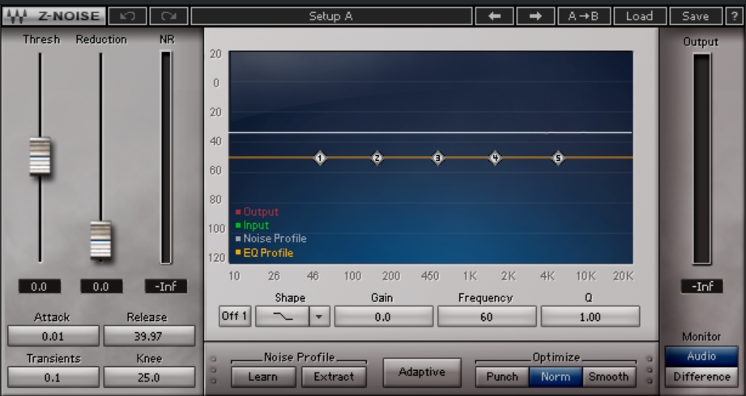Image resolution: width=746 pixels, height=396 pixels.
Task: Click the Noise Profile legend entry
Action: click(271, 238)
